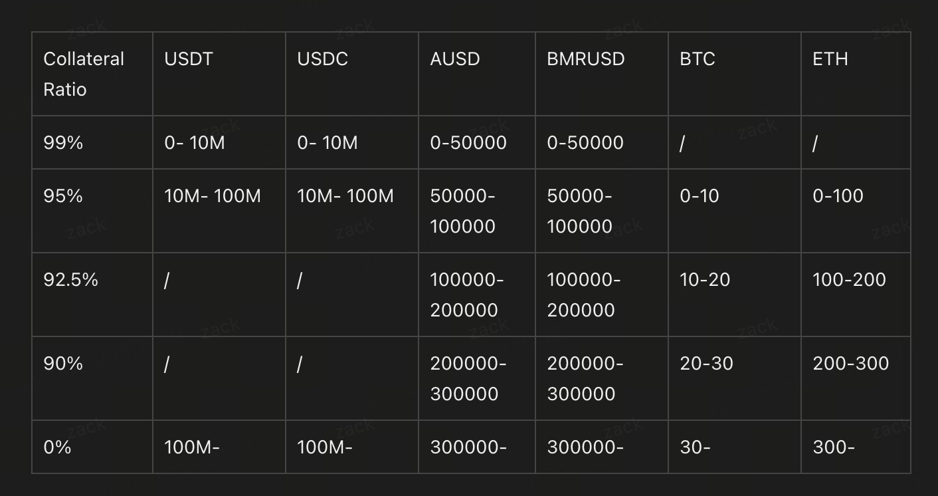Select the BTC 0-10 cell
The image size is (938, 496).
(x=699, y=196)
